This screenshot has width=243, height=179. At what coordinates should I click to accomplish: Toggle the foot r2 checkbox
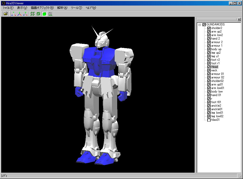pyautogui.click(x=209, y=60)
